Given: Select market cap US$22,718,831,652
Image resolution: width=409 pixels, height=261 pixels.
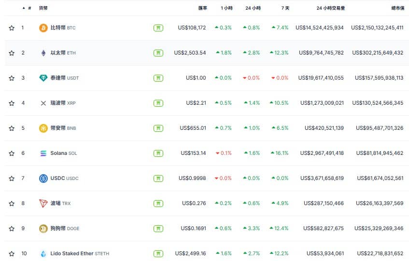Looking at the screenshot, I should (x=380, y=253).
